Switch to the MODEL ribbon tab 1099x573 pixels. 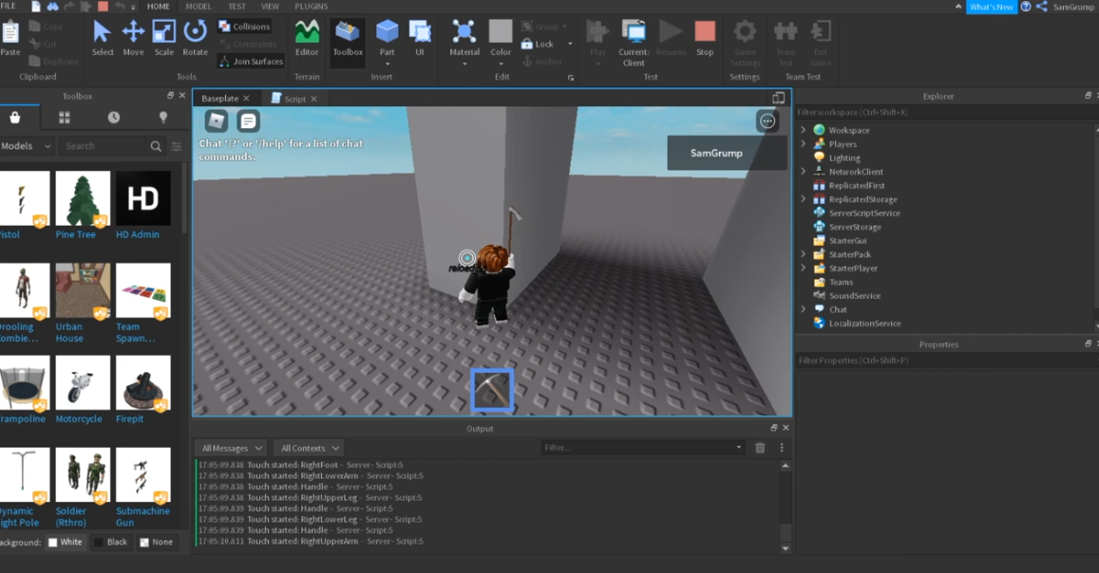(199, 7)
